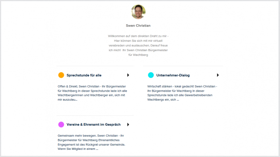Click the truncated text 'Wachtbergs ein, sich ...'

point(163,100)
